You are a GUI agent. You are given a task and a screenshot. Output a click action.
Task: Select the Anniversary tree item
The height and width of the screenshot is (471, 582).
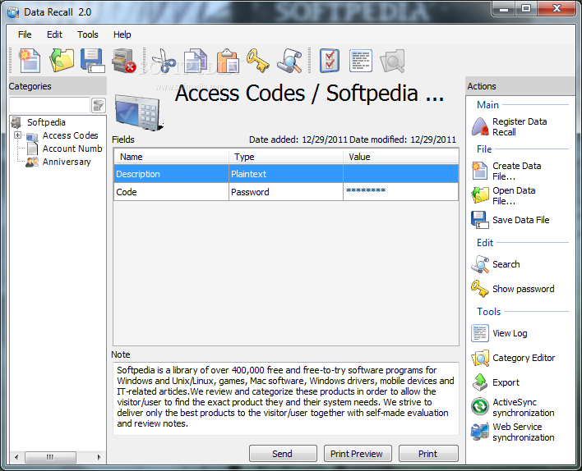[x=67, y=162]
